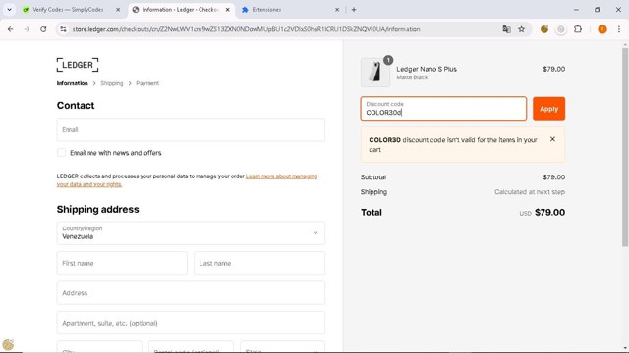Reload the Ledger checkout page
Image resolution: width=629 pixels, height=353 pixels.
click(x=43, y=29)
